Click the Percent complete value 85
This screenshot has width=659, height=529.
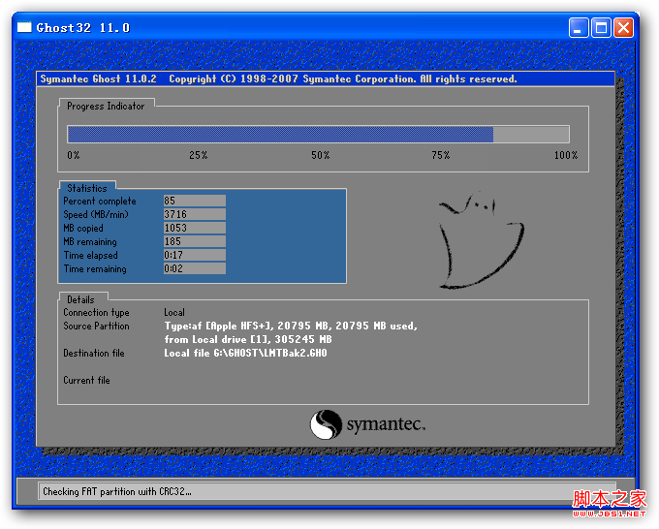(194, 201)
